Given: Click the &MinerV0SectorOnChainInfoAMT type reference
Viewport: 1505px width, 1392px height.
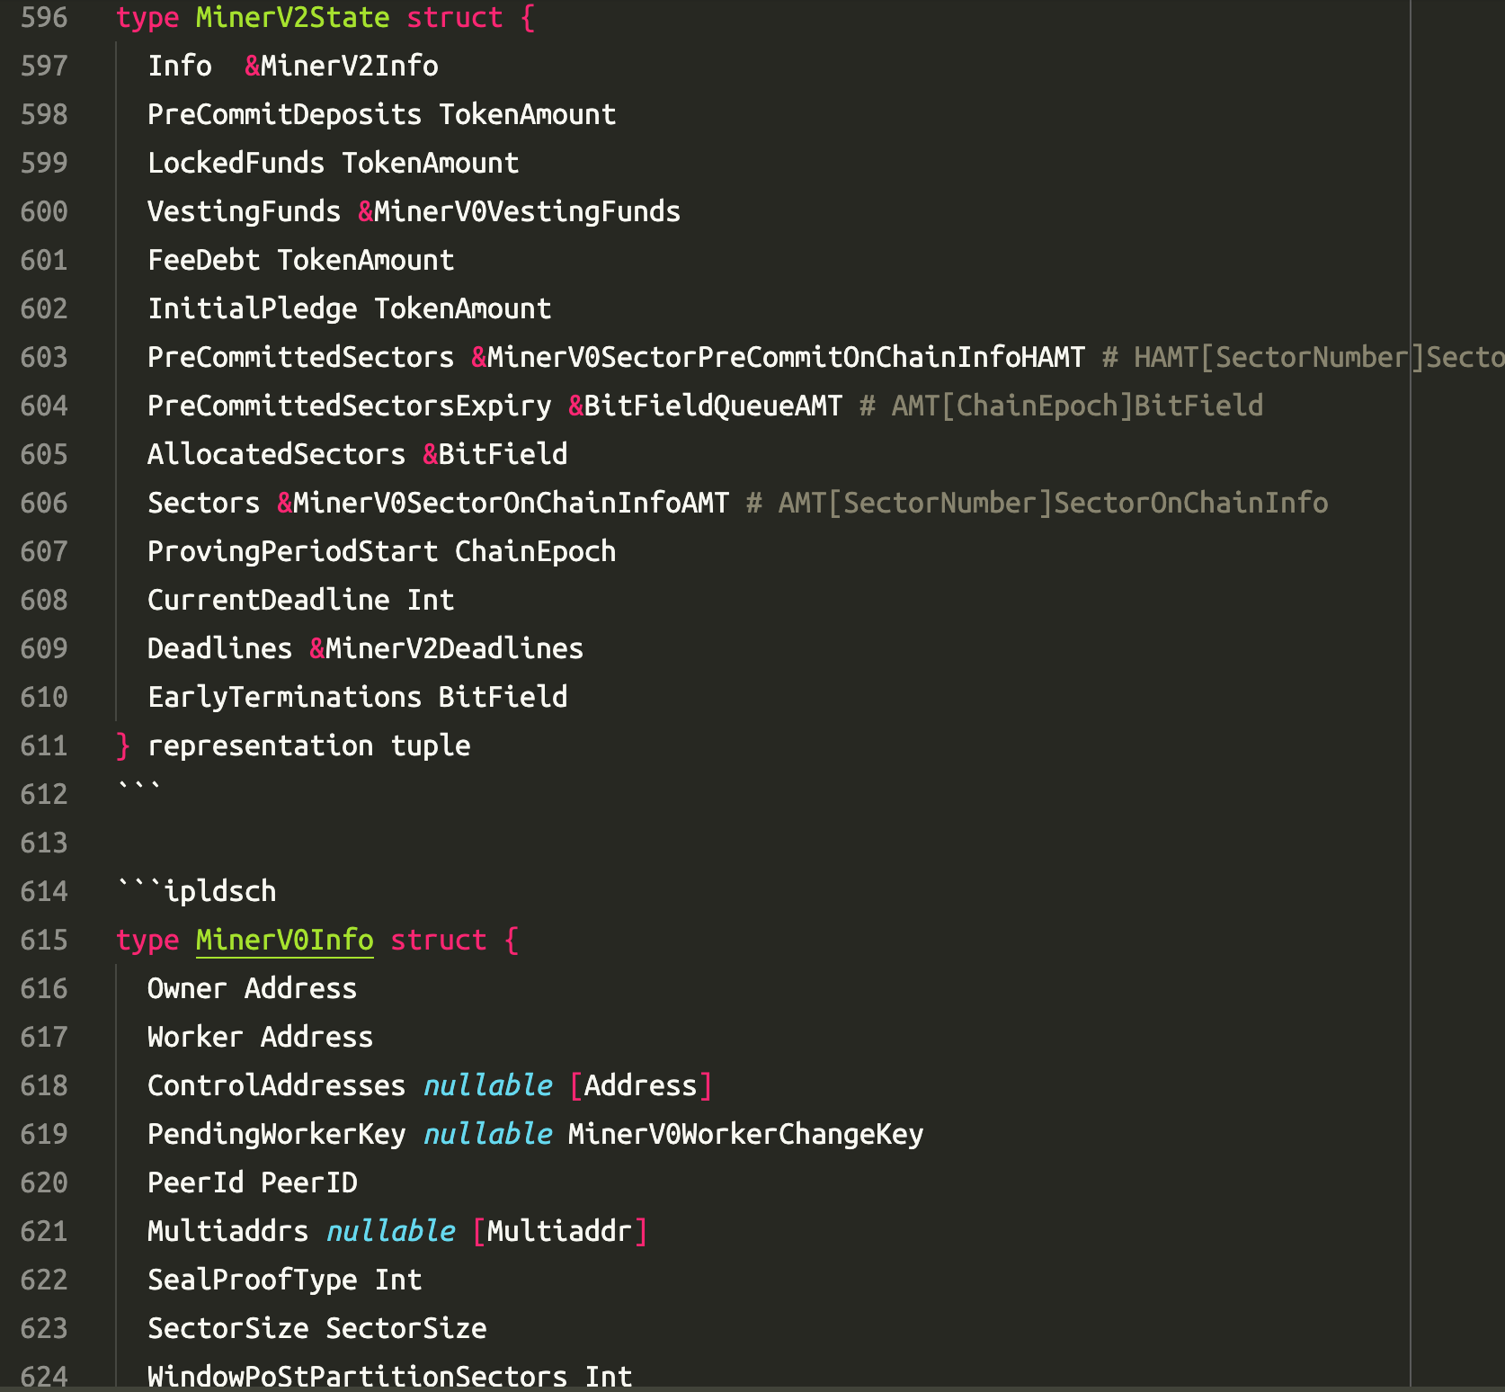Looking at the screenshot, I should 503,503.
